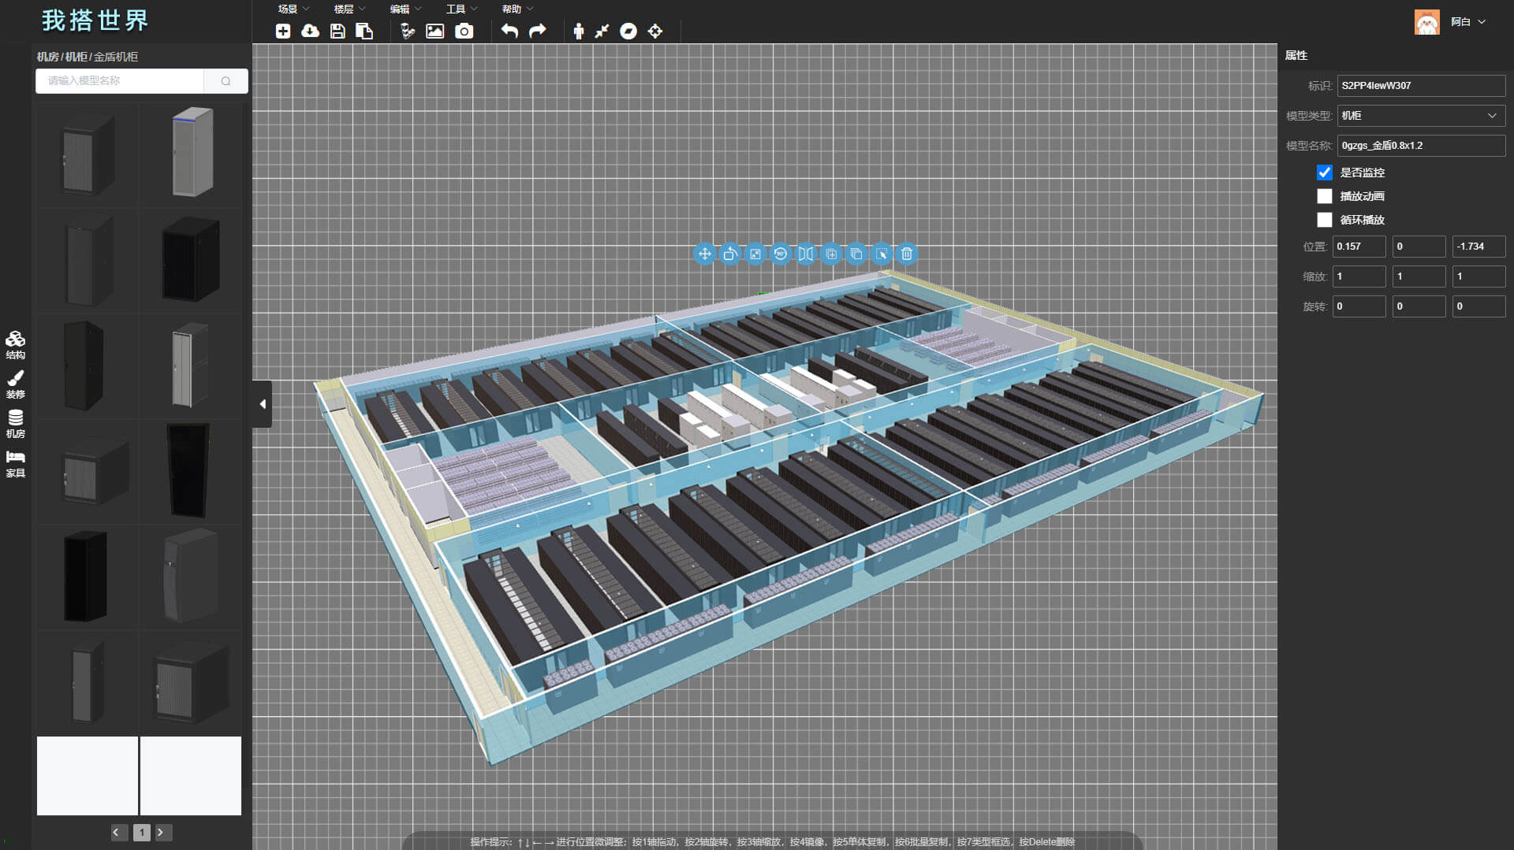The width and height of the screenshot is (1514, 850).
Task: Go to next page of models
Action: tap(162, 832)
